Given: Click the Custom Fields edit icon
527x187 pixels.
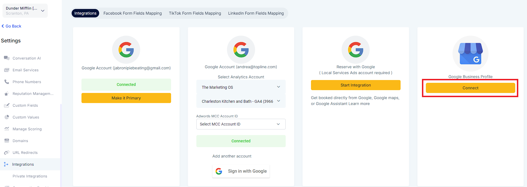Looking at the screenshot, I should click(x=7, y=105).
